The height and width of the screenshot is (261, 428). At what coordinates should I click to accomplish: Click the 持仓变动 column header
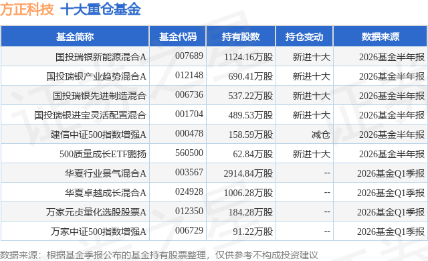click(304, 37)
